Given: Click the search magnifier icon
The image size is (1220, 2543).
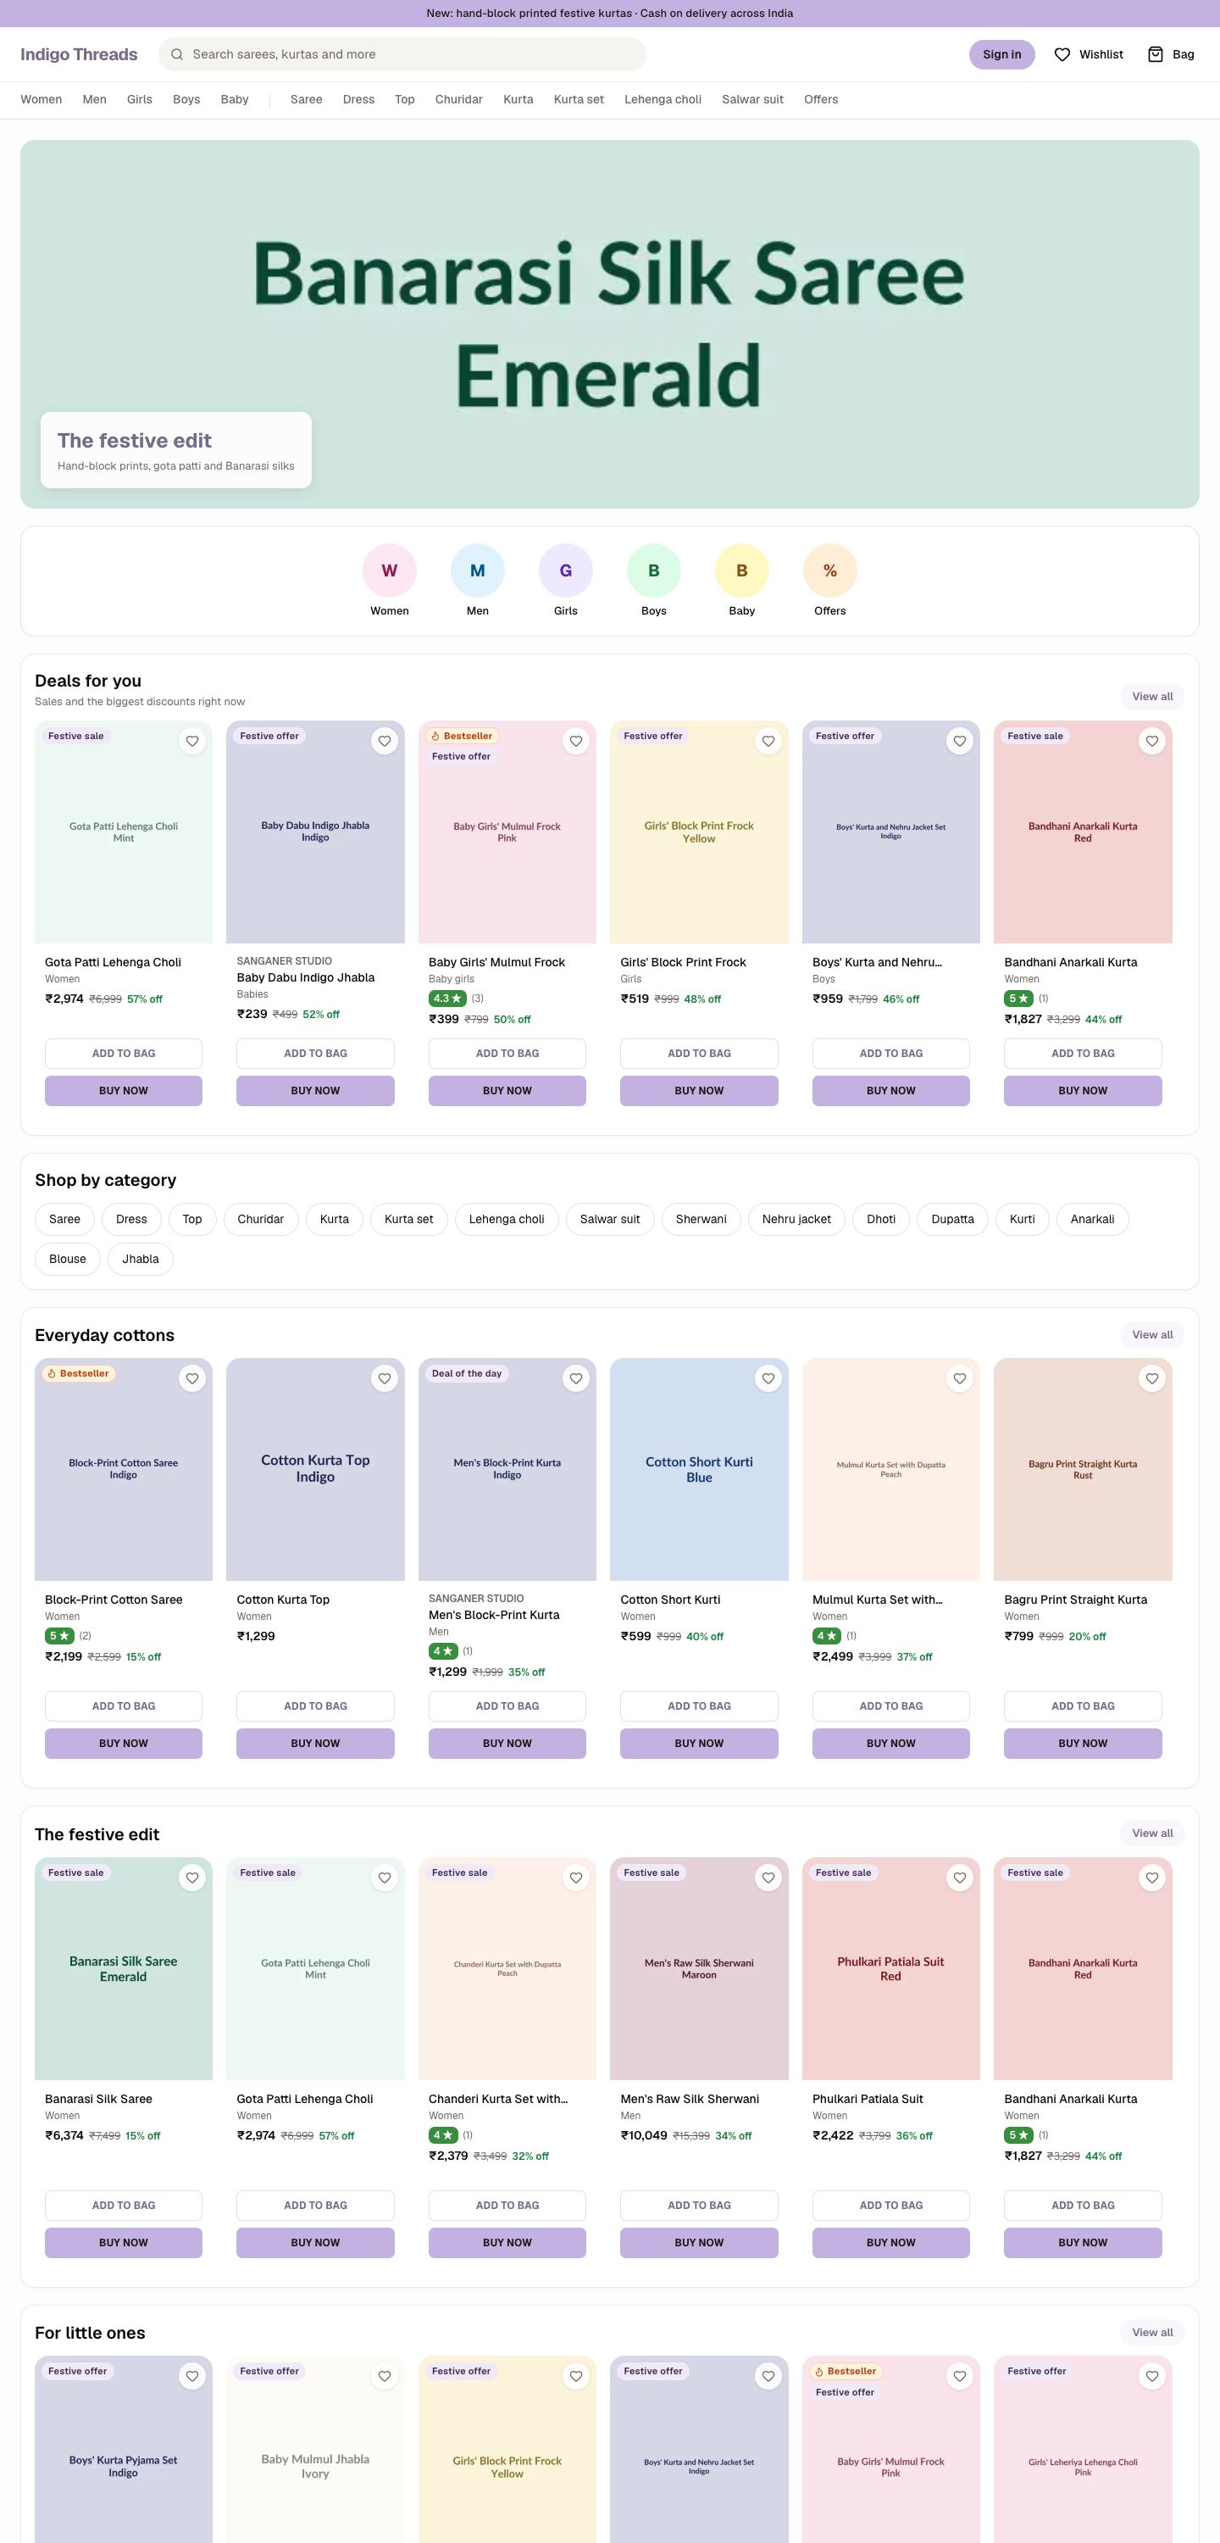Looking at the screenshot, I should coord(177,54).
